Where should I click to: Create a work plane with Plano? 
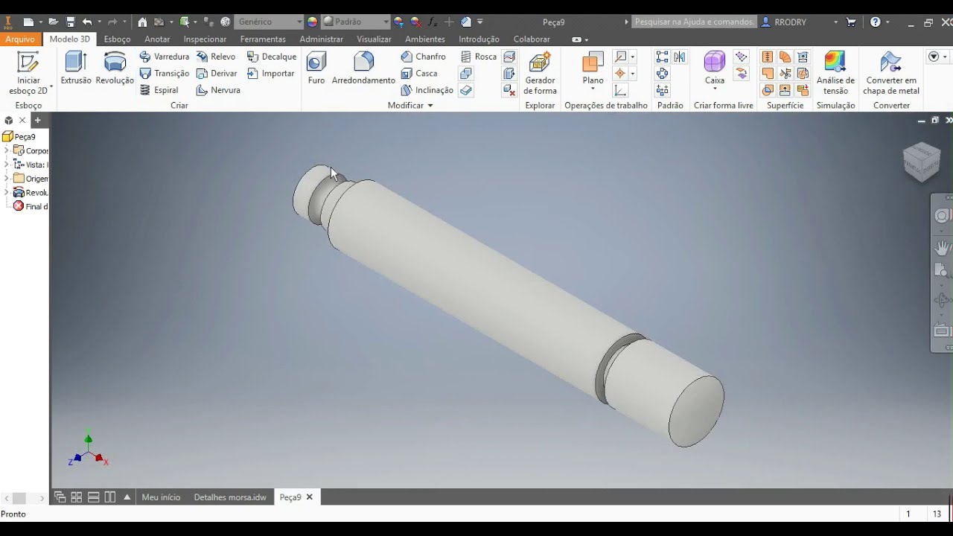[593, 70]
